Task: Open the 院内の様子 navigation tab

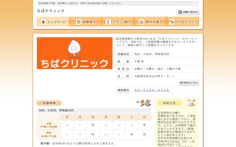Action: pyautogui.click(x=150, y=22)
